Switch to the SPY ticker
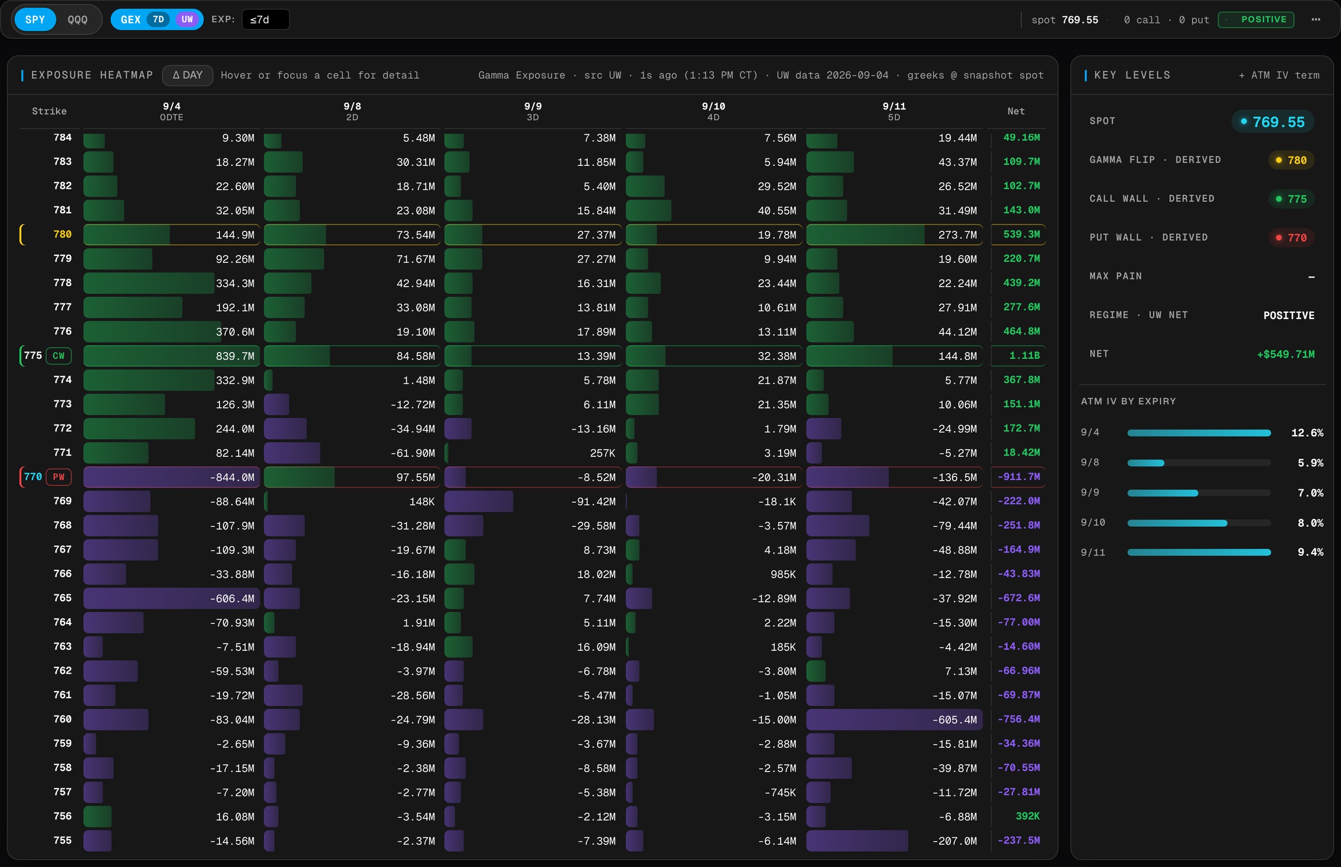Viewport: 1341px width, 867px height. point(35,20)
